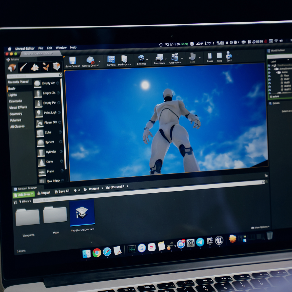This screenshot has width=292, height=292.
Task: Open the Source Control toolbar icon
Action: (x=90, y=60)
